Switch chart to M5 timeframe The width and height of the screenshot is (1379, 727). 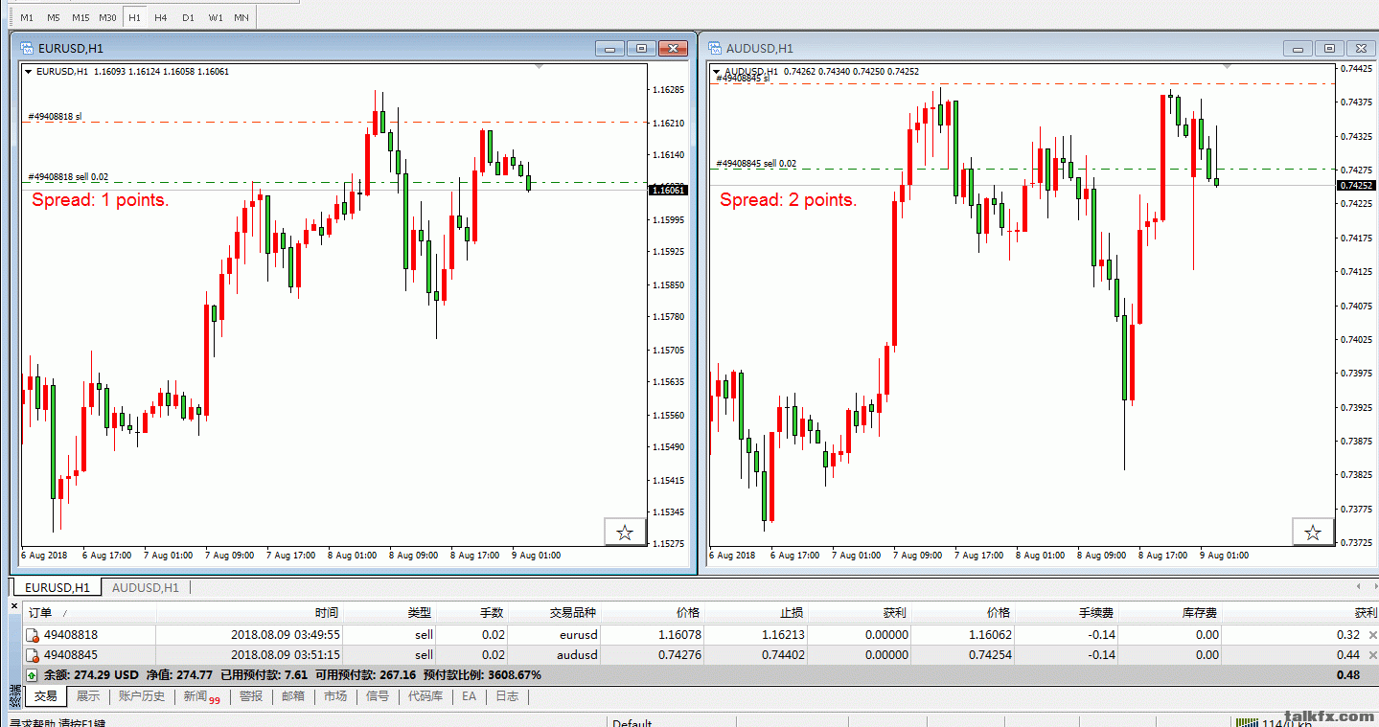pyautogui.click(x=53, y=17)
